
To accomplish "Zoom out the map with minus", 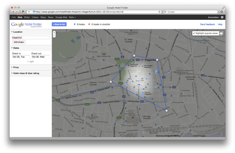I will click(54, 36).
